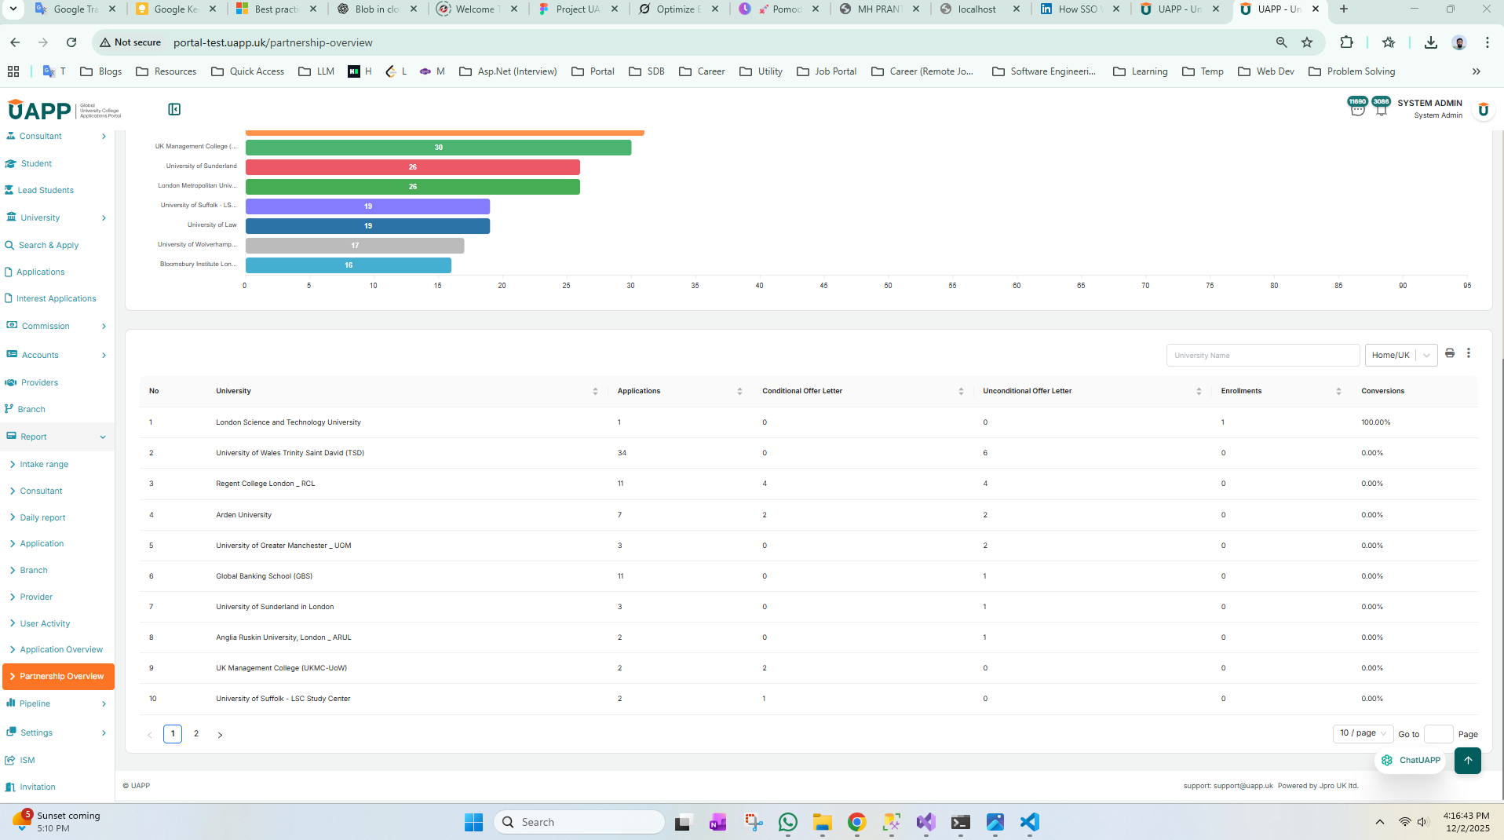Open Chrome extensions puzzle icon
Image resolution: width=1504 pixels, height=840 pixels.
[x=1346, y=42]
